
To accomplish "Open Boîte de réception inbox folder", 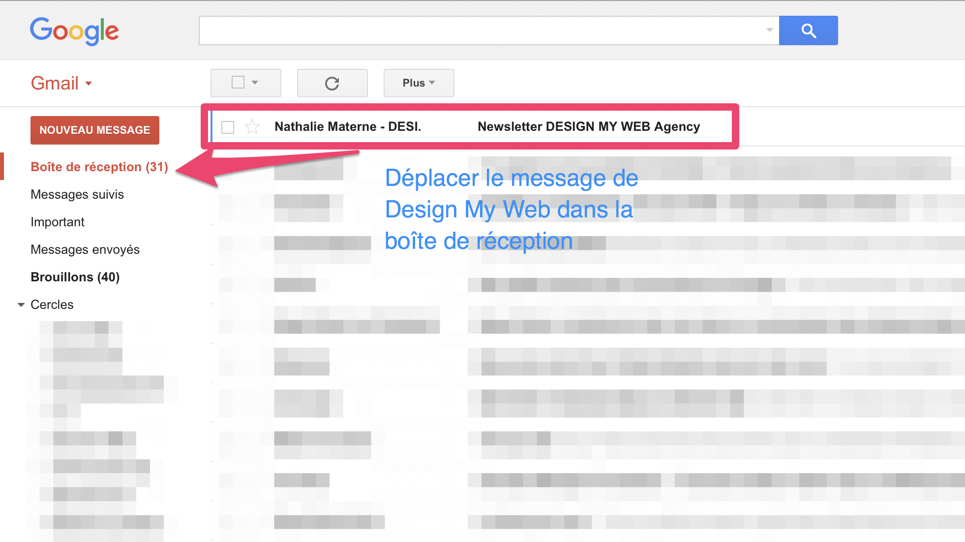I will (99, 166).
